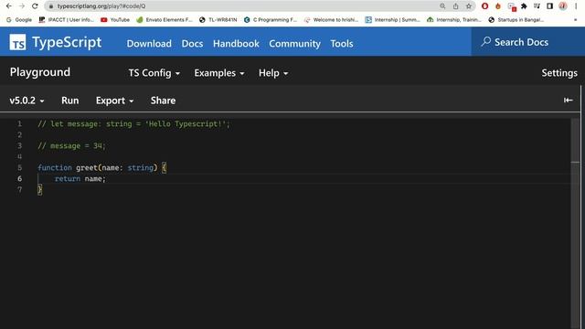
Task: Open the Chrome profile avatar
Action: coord(563,6)
